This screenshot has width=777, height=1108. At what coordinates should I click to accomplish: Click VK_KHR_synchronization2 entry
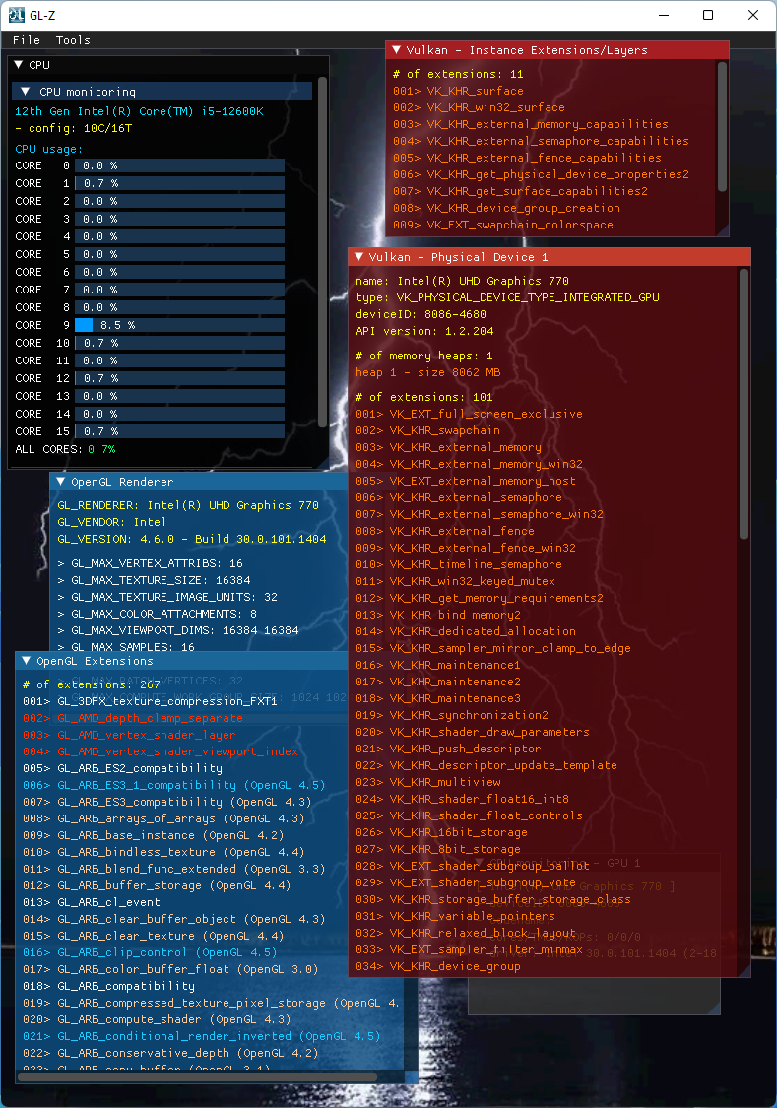[x=452, y=715]
